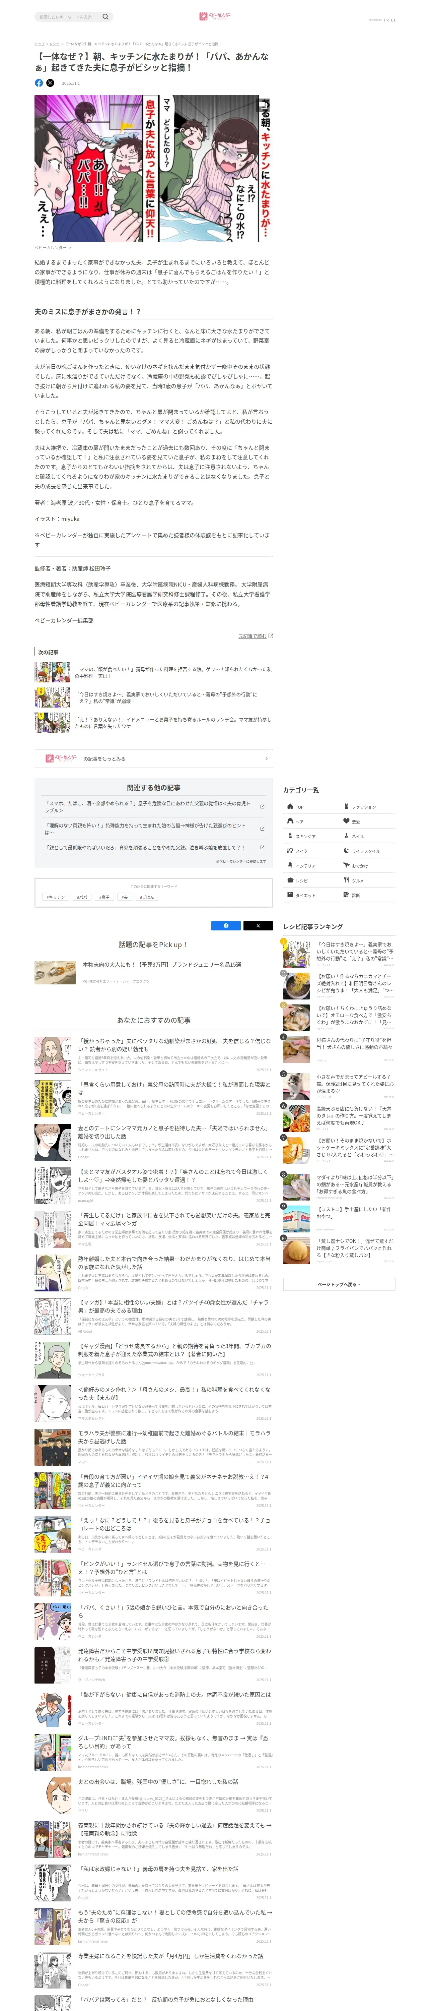Viewport: 430px width, 2011px height.
Task: Click ページトップへ戻る button
Action: tap(339, 1284)
